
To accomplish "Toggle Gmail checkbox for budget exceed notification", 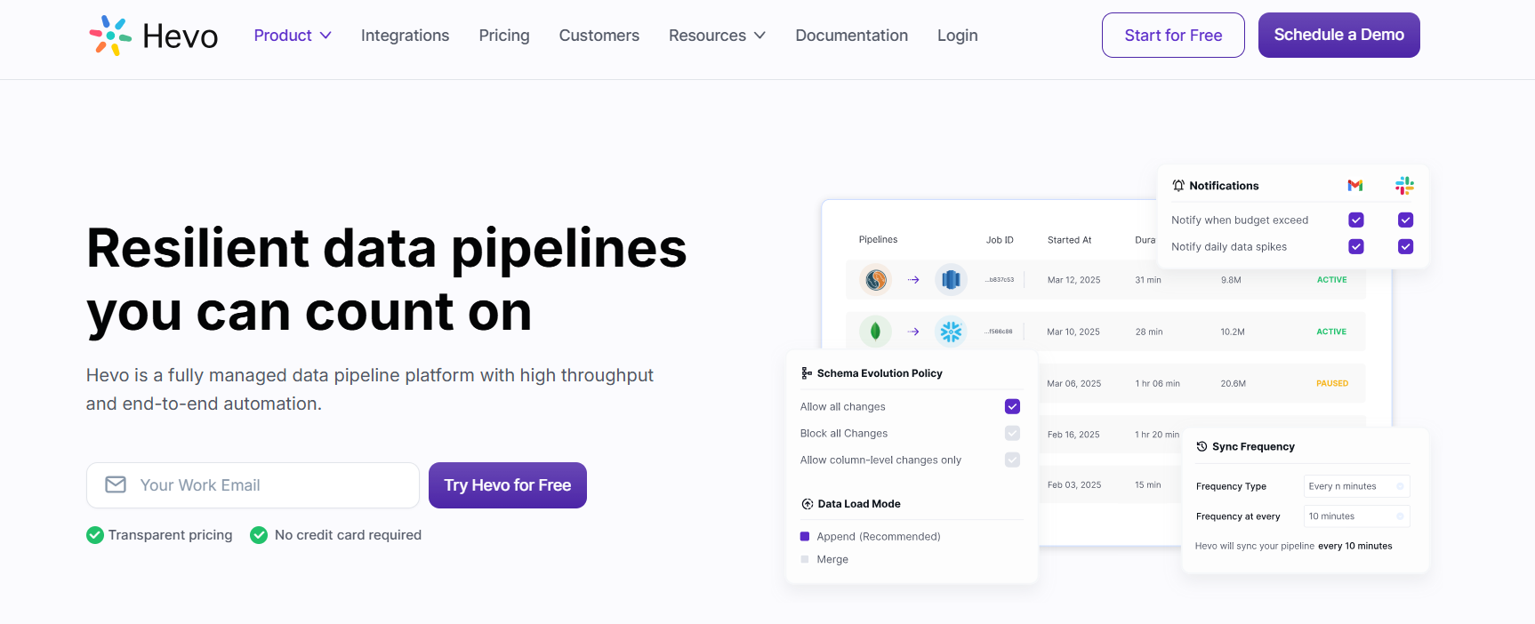I will (x=1356, y=220).
